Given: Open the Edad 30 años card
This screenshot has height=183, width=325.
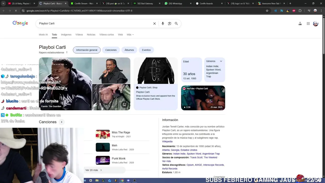Looking at the screenshot, I should (192, 70).
